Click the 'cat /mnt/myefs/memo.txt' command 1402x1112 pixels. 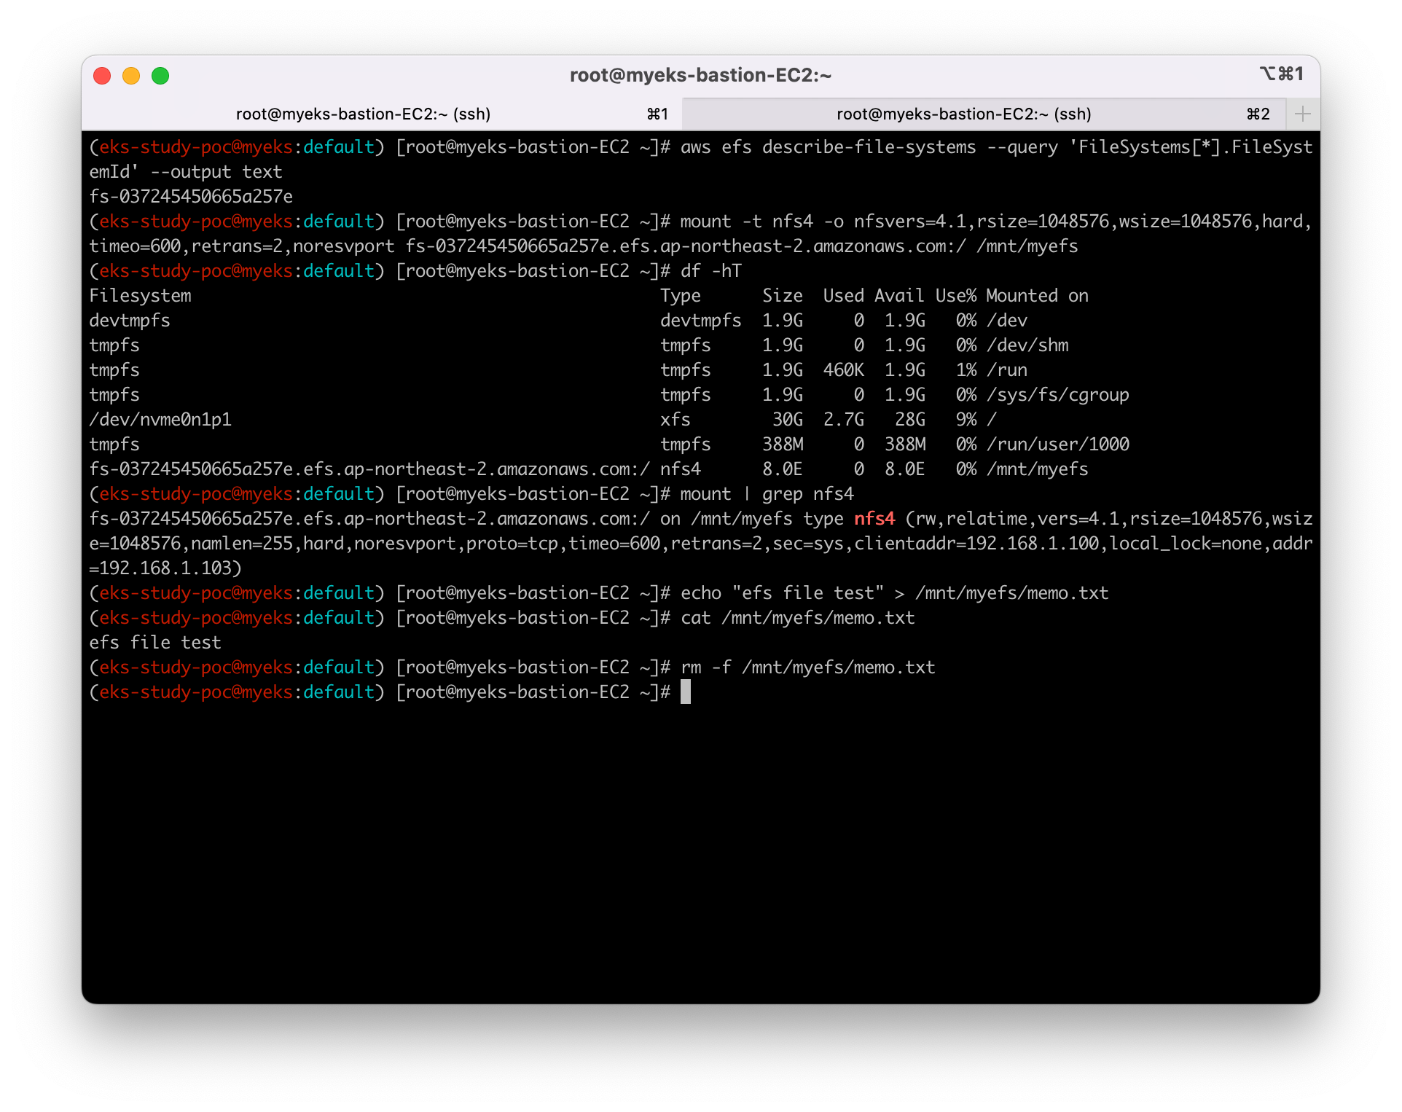[x=797, y=618]
